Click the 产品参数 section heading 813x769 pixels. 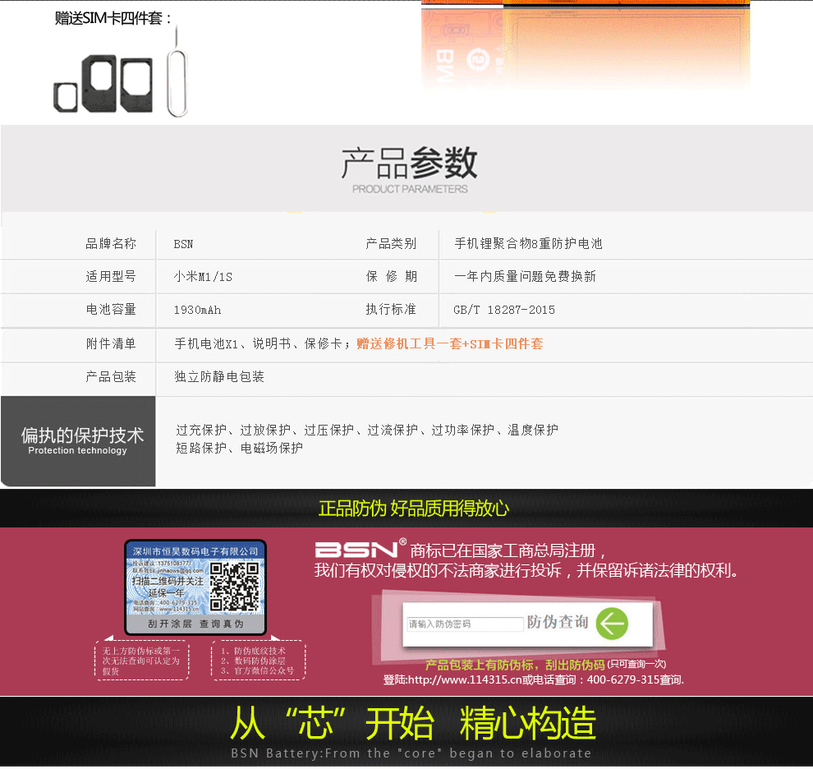coord(409,163)
